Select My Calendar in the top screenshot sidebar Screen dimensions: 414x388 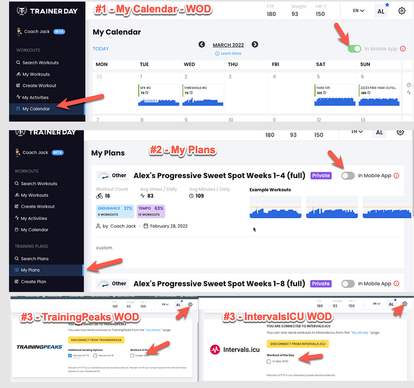tap(47, 109)
